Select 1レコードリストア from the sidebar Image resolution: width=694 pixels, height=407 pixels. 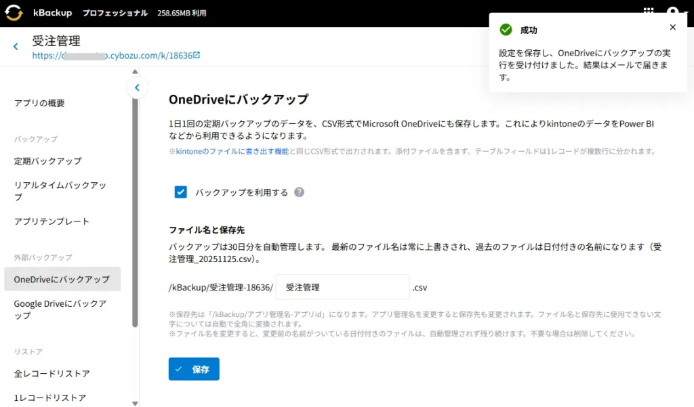49,398
